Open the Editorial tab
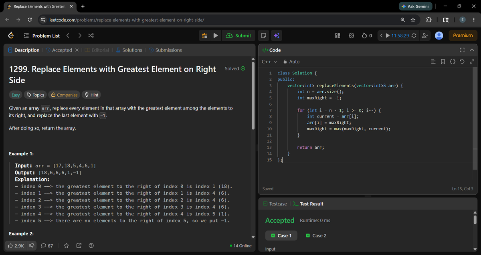481x255 pixels. tap(97, 50)
